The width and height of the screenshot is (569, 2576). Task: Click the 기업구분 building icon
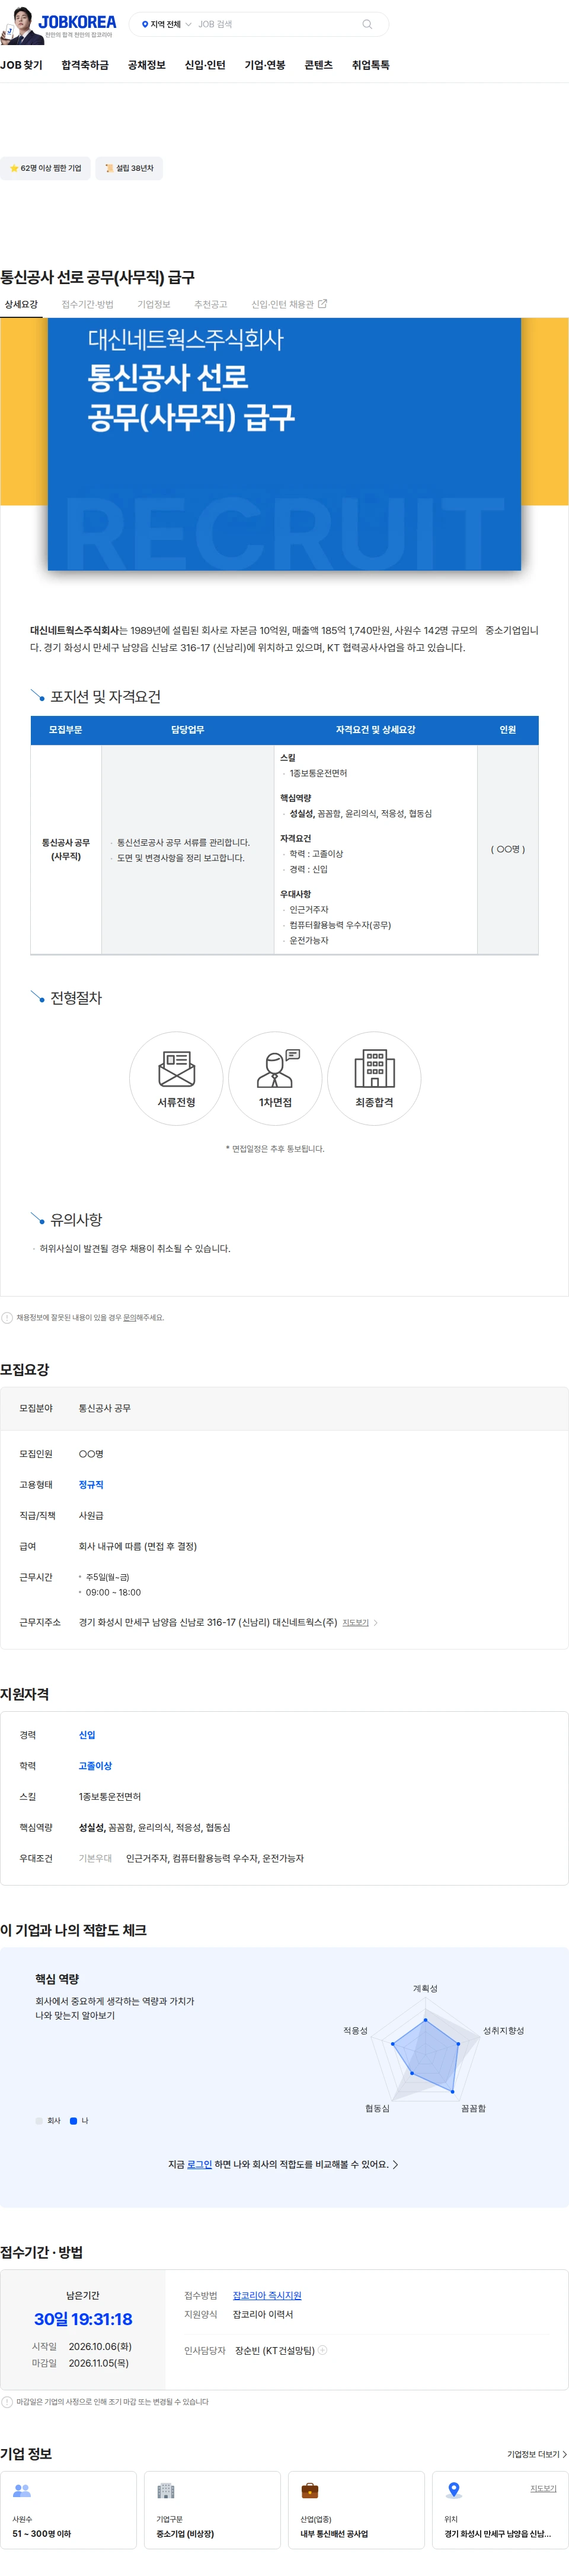(166, 2490)
